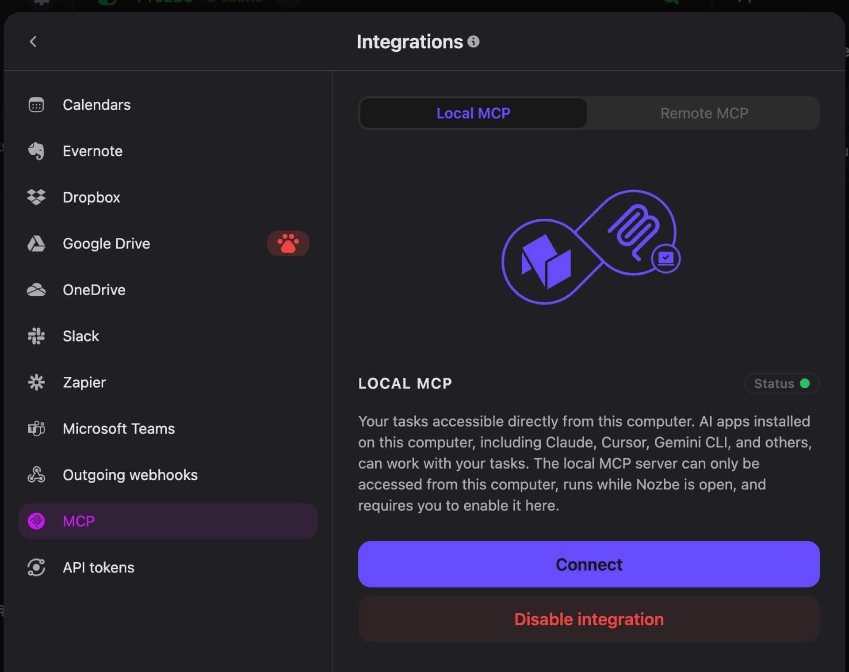Open Outgoing webhooks settings
Screen dimensions: 849x672
pyautogui.click(x=168, y=475)
